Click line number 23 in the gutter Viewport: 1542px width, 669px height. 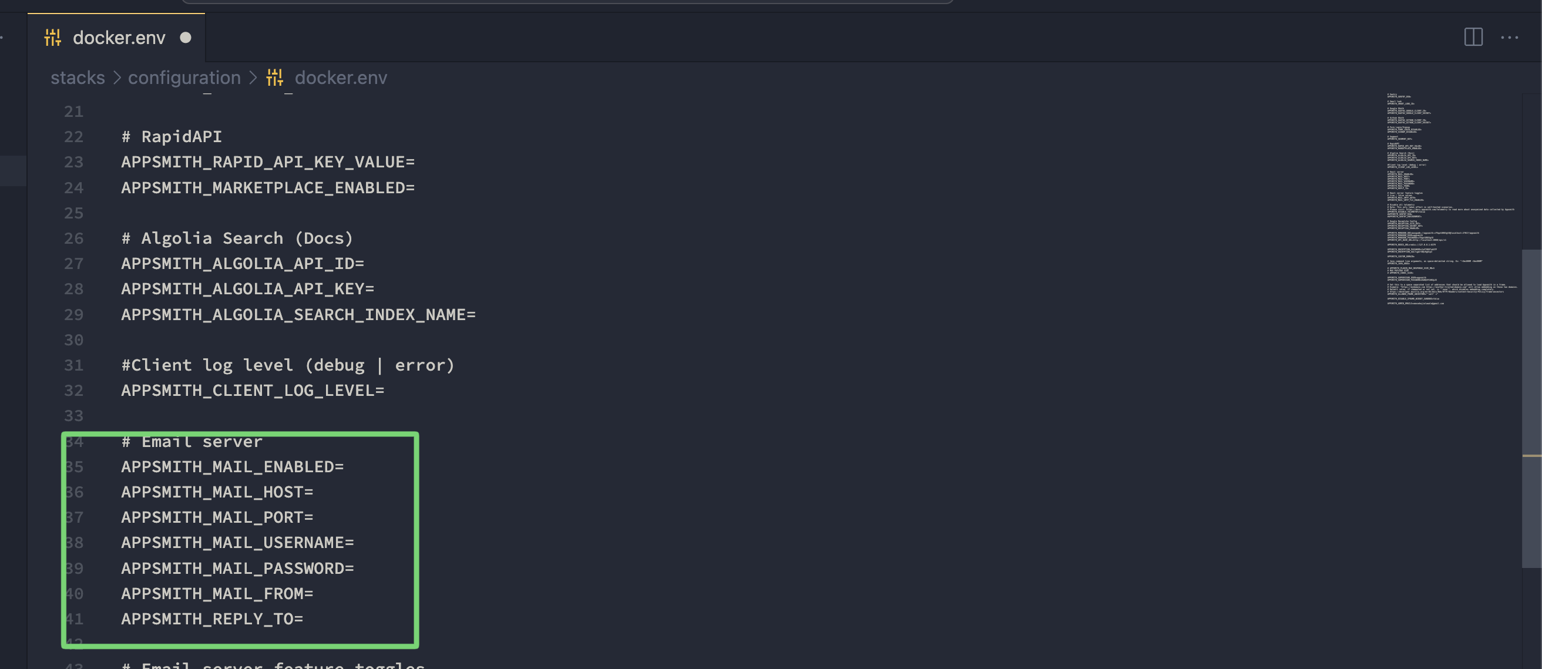tap(73, 162)
